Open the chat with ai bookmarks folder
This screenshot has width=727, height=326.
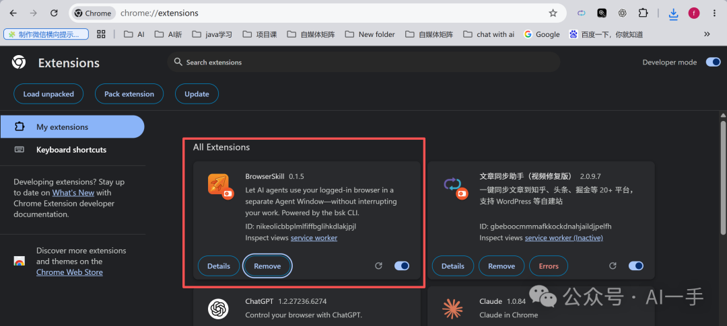coord(489,34)
